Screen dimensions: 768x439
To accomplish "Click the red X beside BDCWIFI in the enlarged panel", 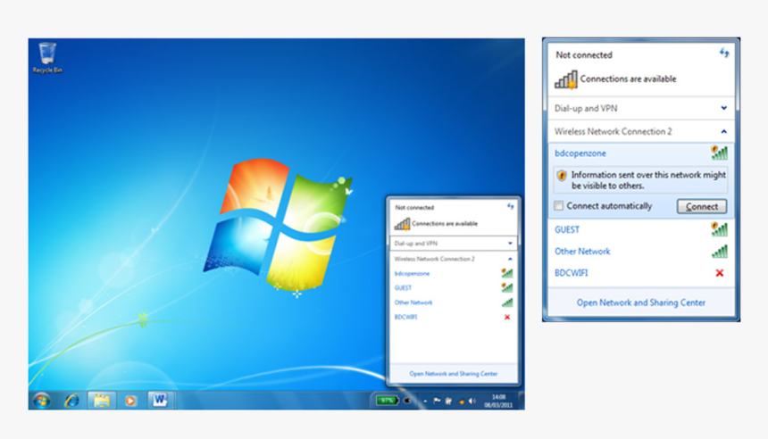I will (x=720, y=273).
